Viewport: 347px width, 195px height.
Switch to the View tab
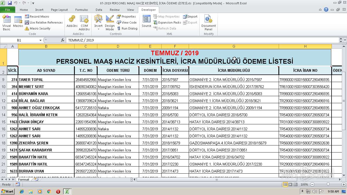131,10
